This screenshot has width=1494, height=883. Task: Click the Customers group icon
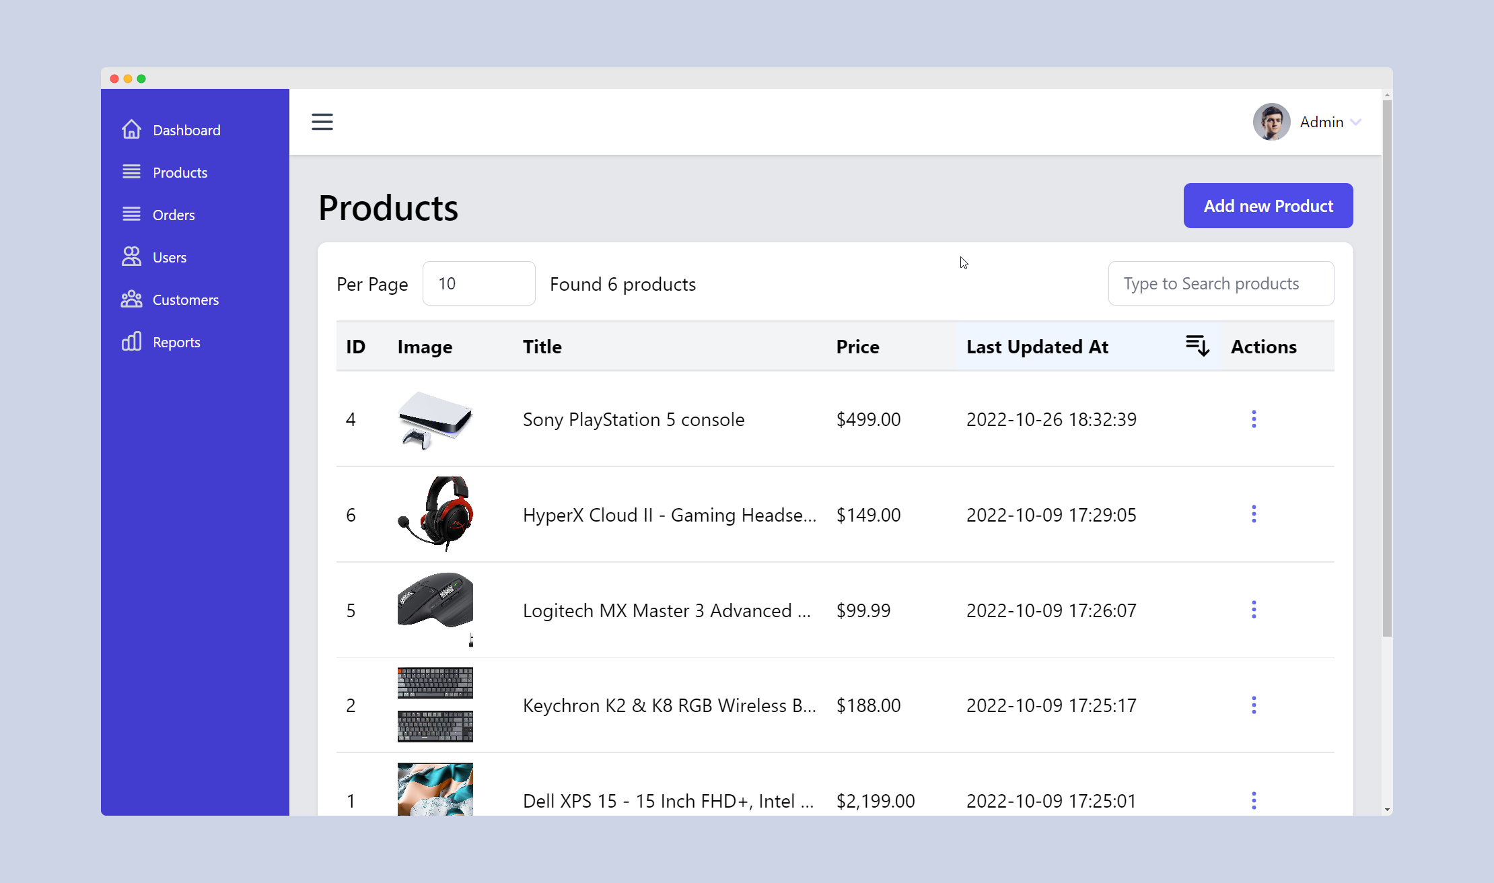pos(131,299)
